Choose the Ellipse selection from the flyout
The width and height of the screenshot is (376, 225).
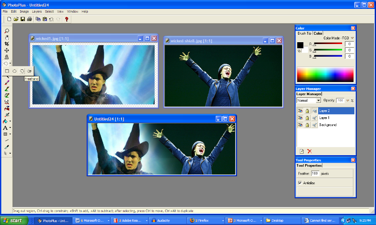pyautogui.click(x=15, y=71)
